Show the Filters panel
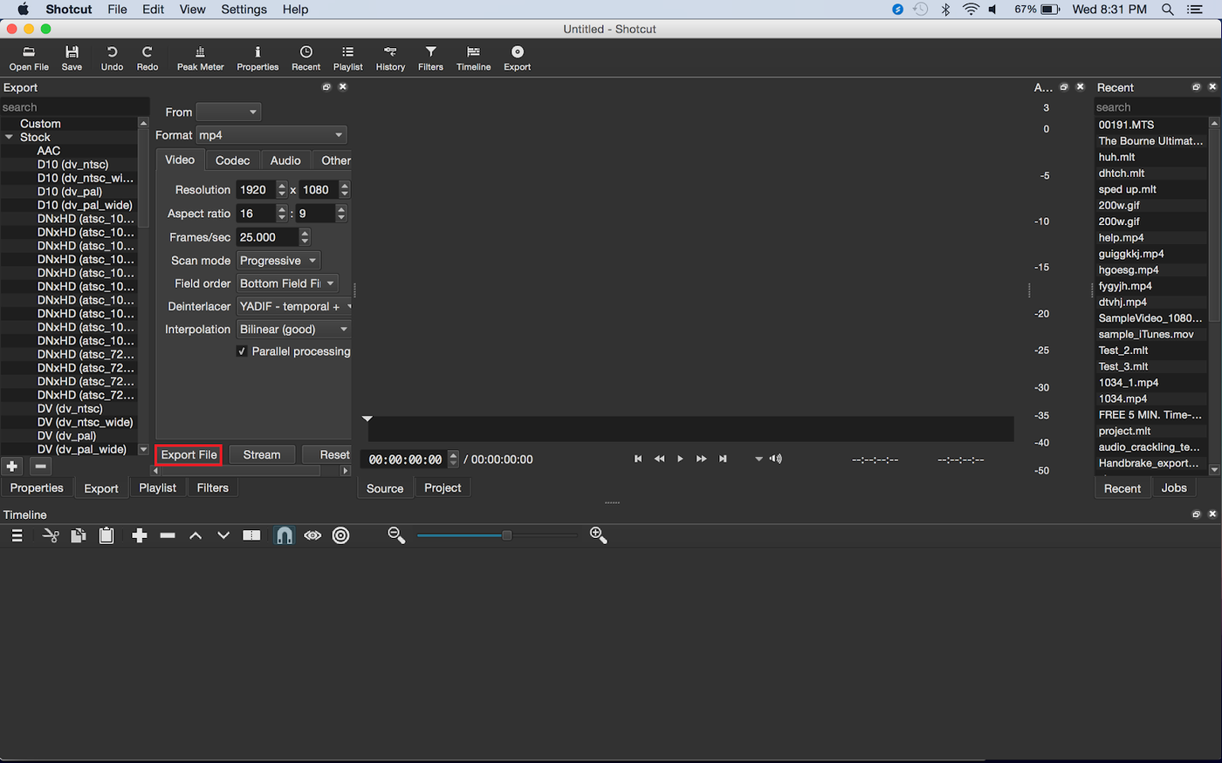This screenshot has width=1222, height=763. pyautogui.click(x=429, y=58)
